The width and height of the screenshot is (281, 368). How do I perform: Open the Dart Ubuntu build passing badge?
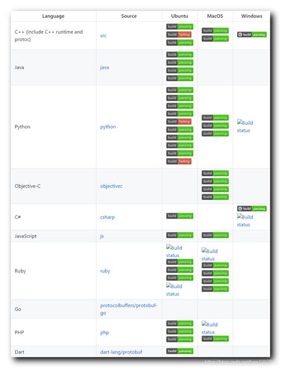click(x=180, y=351)
